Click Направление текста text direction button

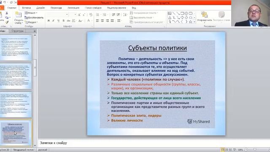point(144,13)
